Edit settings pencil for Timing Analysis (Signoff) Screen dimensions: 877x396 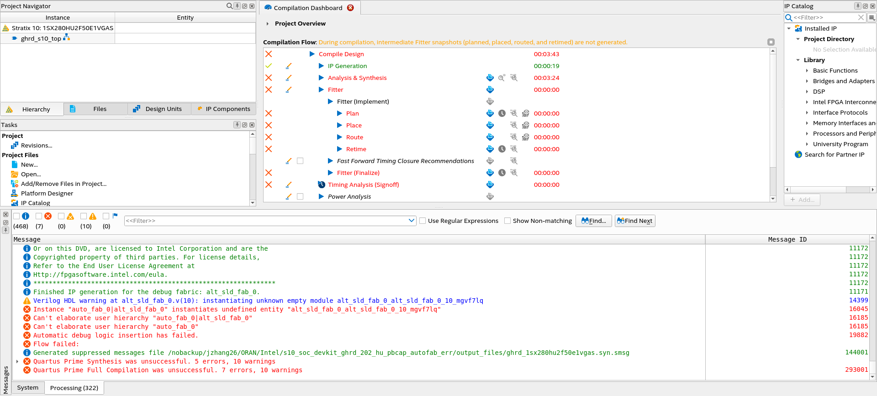click(289, 185)
